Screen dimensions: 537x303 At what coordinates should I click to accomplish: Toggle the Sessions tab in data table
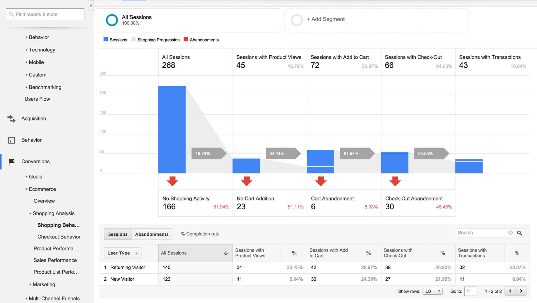point(117,234)
